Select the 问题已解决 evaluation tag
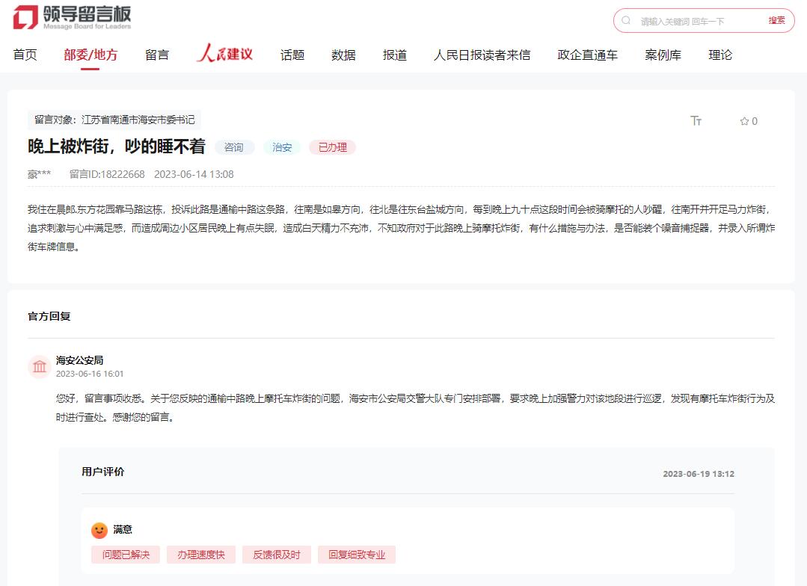 [x=126, y=555]
